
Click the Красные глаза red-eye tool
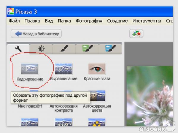[97, 69]
